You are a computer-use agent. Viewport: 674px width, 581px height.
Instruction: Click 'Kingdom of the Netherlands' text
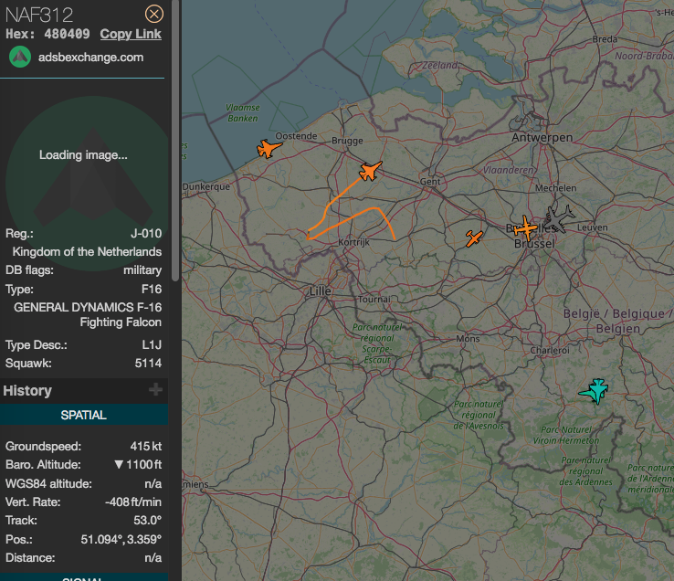click(x=87, y=251)
